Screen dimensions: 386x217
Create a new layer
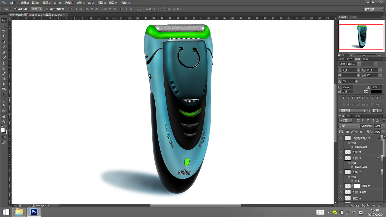pyautogui.click(x=373, y=206)
